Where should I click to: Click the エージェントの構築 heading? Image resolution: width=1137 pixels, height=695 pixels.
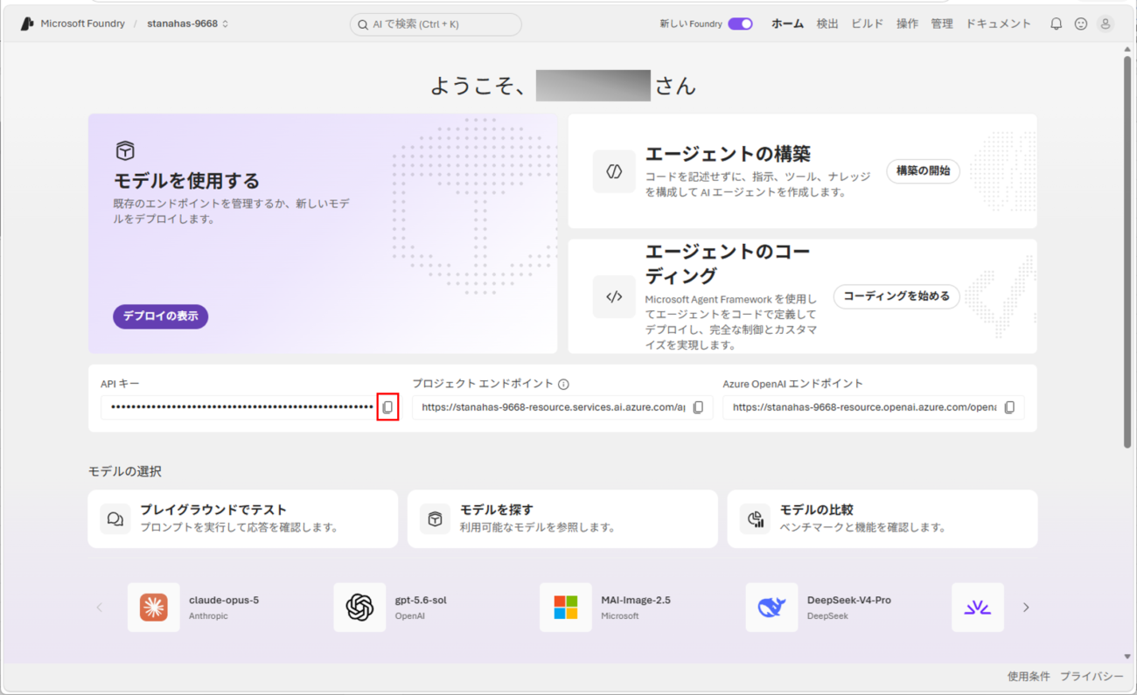click(728, 154)
